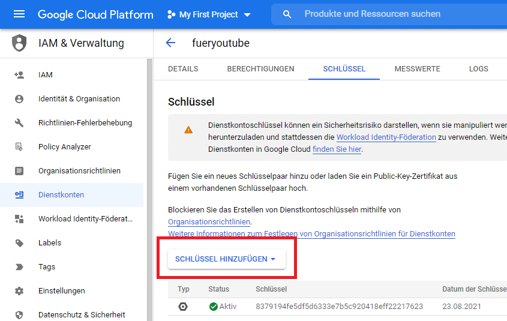The width and height of the screenshot is (507, 321).
Task: Click the date 23.08.2021
Action: click(x=461, y=307)
